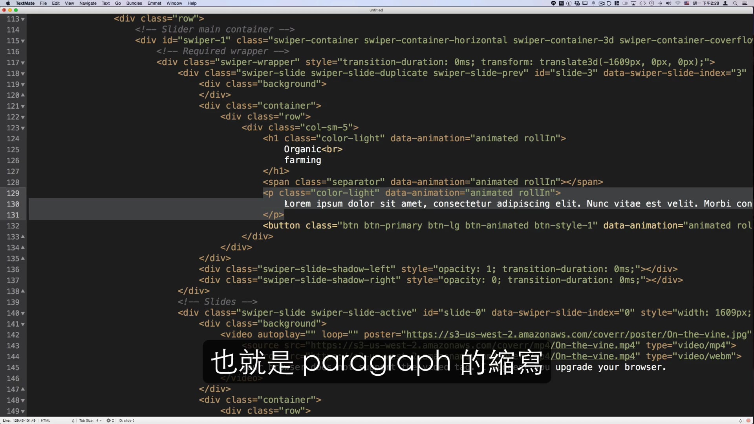Viewport: 754px width, 424px height.
Task: Open the Time Machine menu bar icon
Action: tap(652, 3)
